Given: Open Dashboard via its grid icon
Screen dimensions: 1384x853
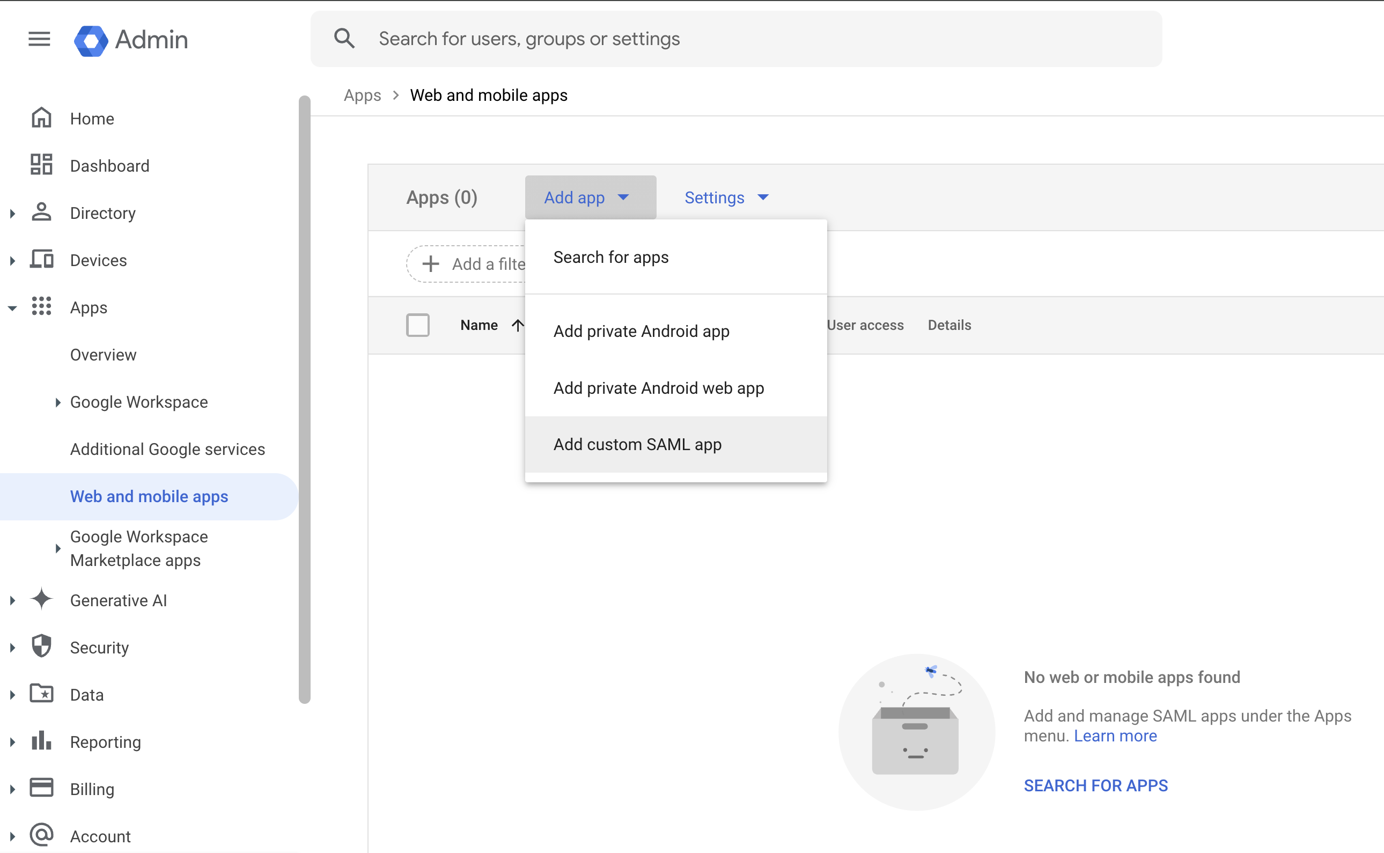Looking at the screenshot, I should (x=41, y=165).
